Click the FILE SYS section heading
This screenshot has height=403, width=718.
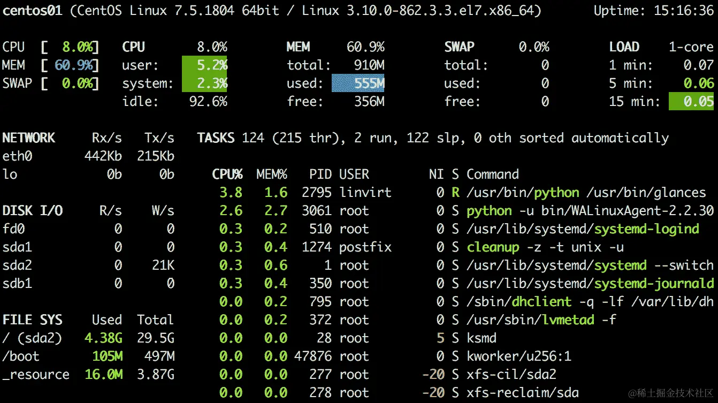pyautogui.click(x=33, y=320)
